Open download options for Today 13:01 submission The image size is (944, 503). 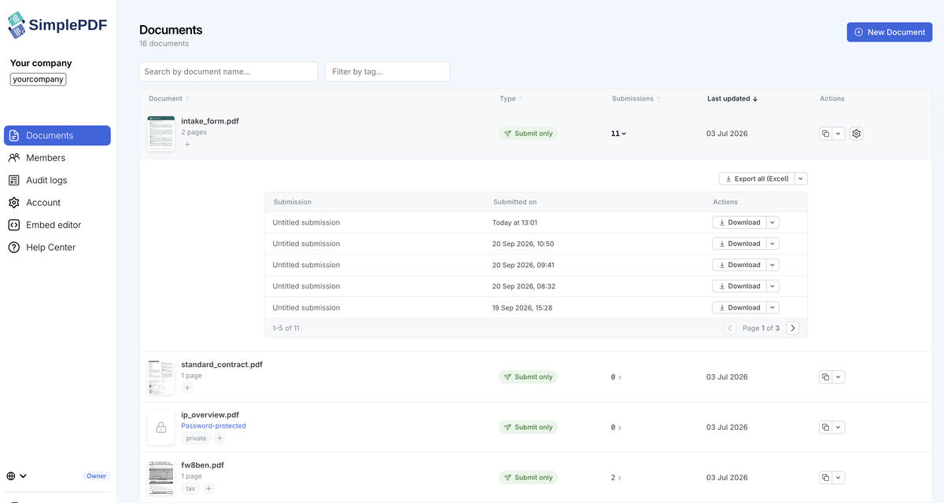click(773, 222)
